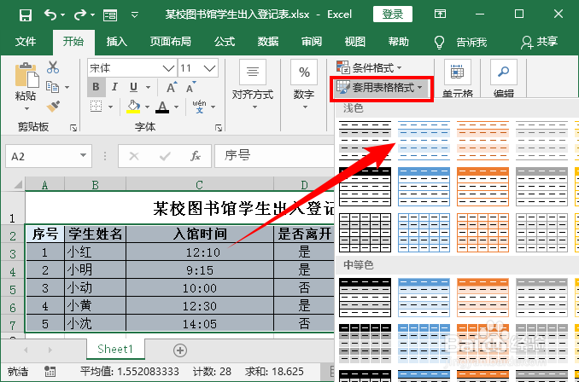Switch to the 插入 tab
Screen dimensions: 579x382
pos(117,41)
